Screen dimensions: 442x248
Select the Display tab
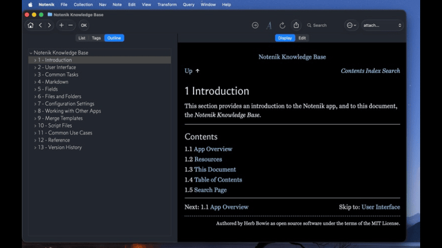coord(285,38)
